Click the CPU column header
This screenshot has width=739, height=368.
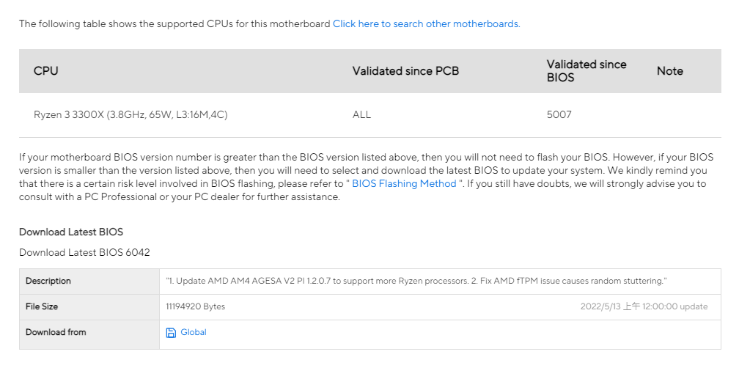(46, 71)
